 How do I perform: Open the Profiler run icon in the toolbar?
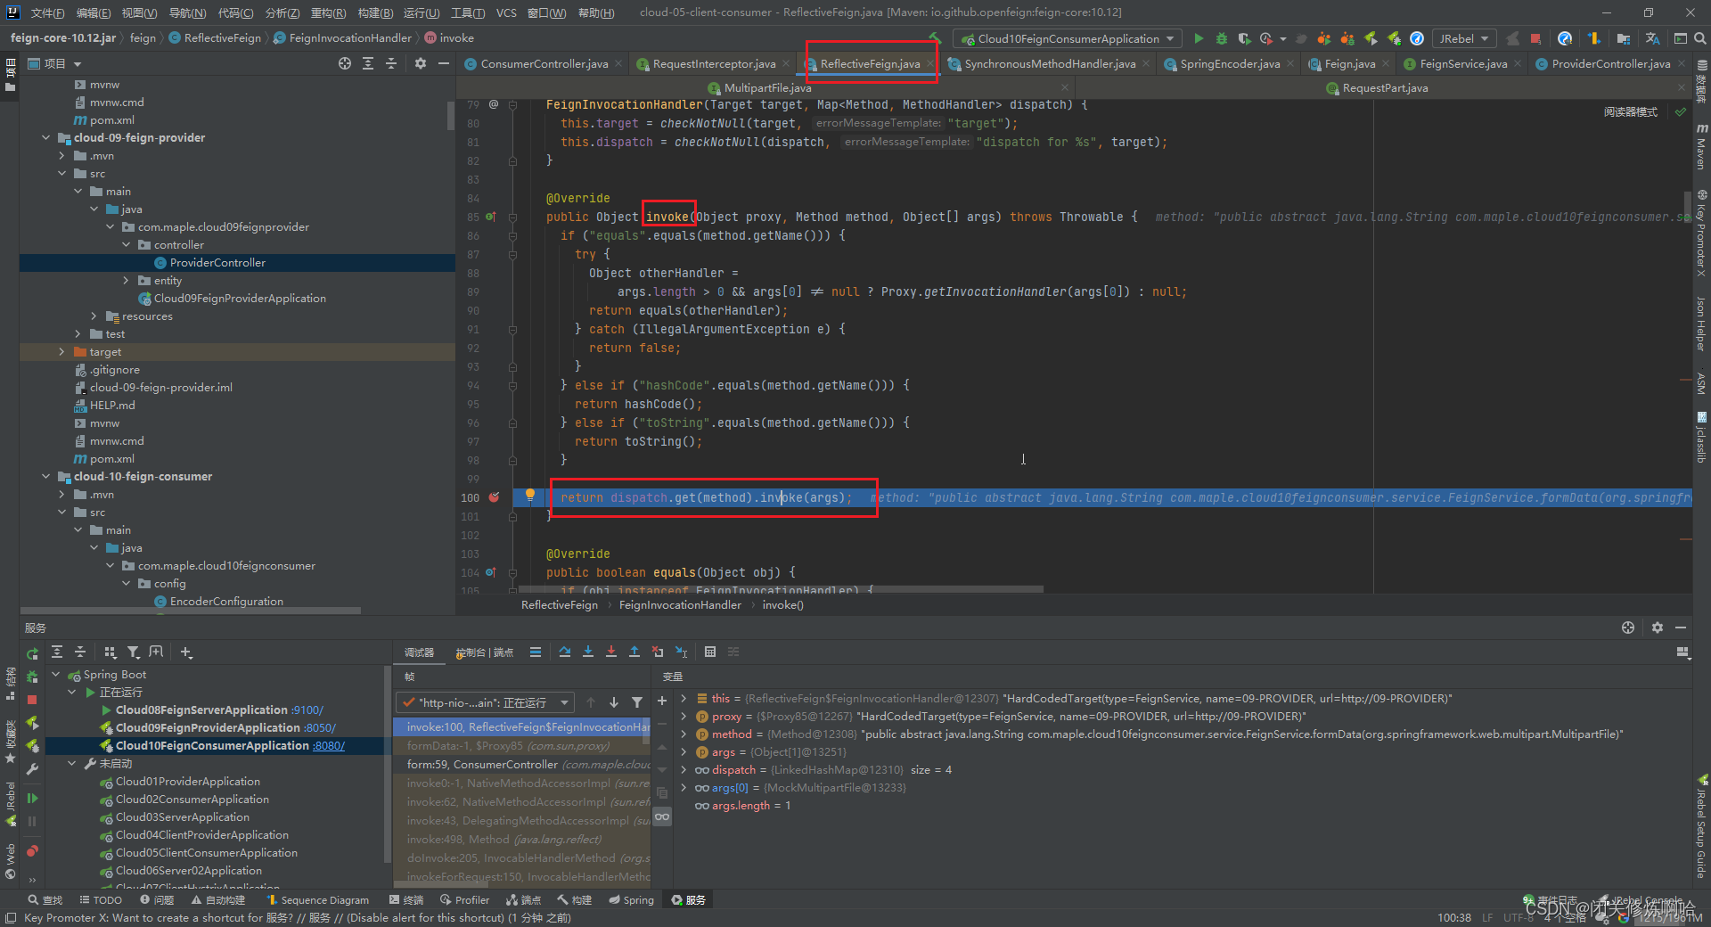(1266, 38)
